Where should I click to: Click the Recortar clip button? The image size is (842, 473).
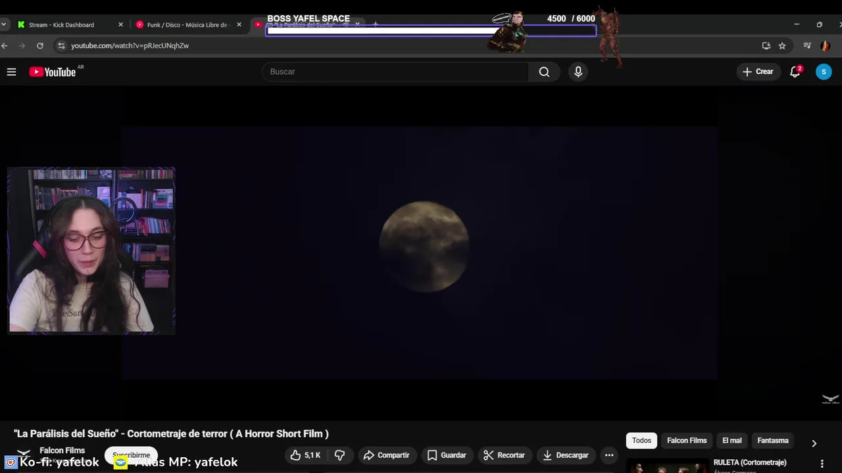(504, 455)
